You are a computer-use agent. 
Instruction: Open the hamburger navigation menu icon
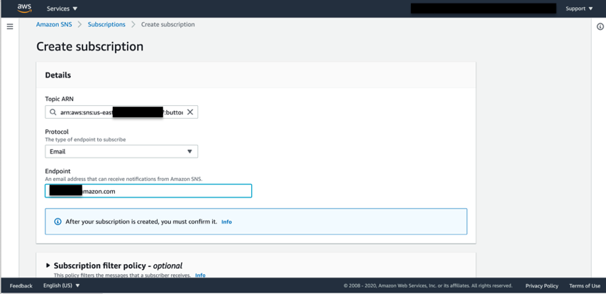coord(10,27)
